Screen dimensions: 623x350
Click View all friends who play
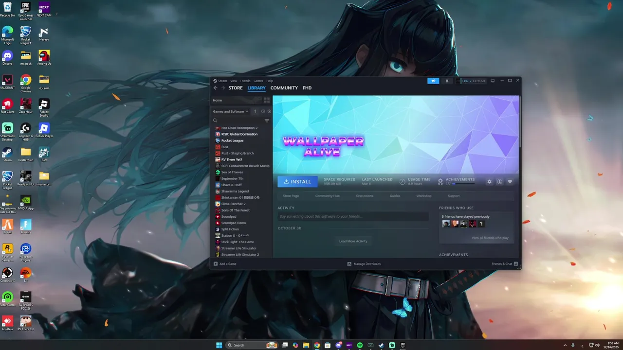[x=490, y=238]
